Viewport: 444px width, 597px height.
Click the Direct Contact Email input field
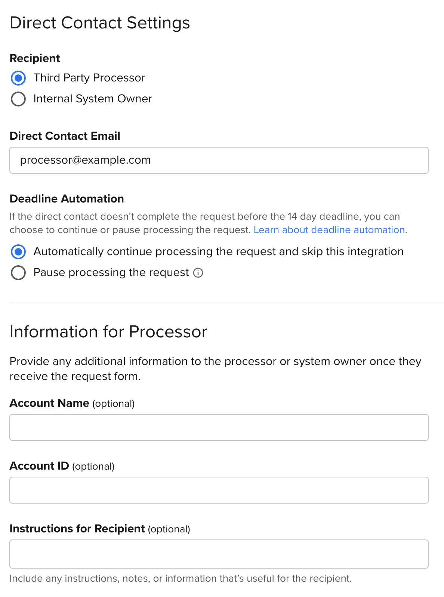pos(219,160)
